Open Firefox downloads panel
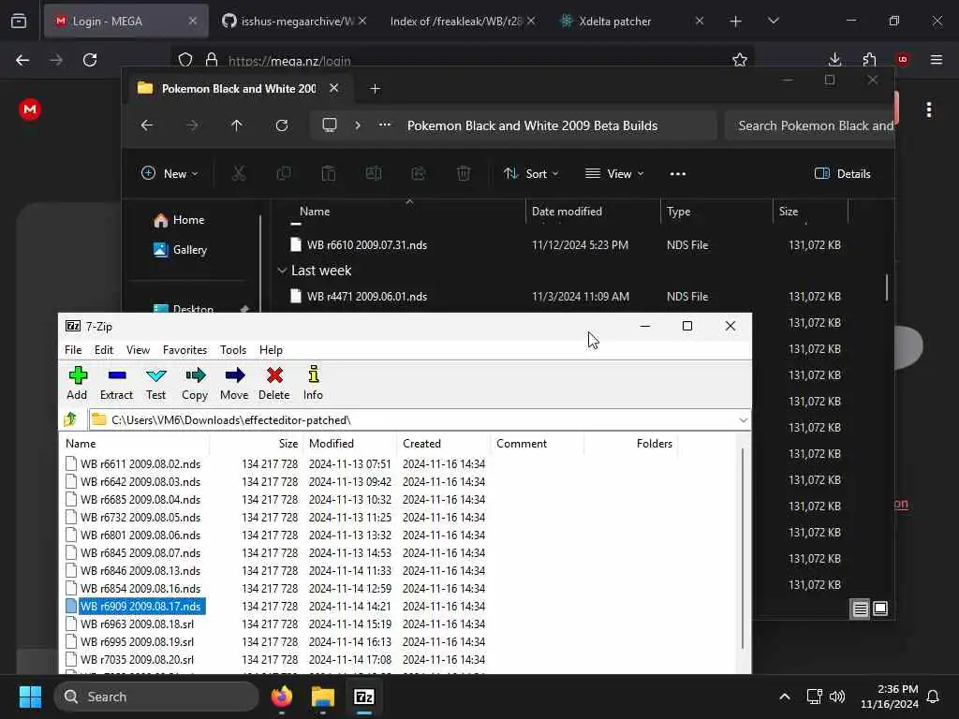 [834, 60]
